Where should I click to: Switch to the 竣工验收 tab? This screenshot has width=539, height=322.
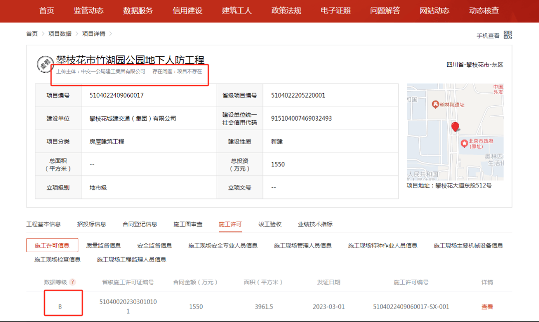270,224
